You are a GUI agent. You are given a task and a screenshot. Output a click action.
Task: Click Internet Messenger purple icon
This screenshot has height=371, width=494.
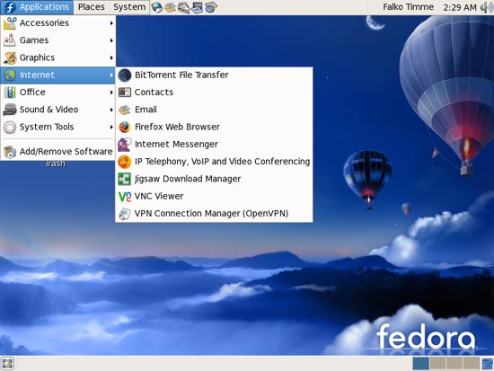click(x=125, y=145)
